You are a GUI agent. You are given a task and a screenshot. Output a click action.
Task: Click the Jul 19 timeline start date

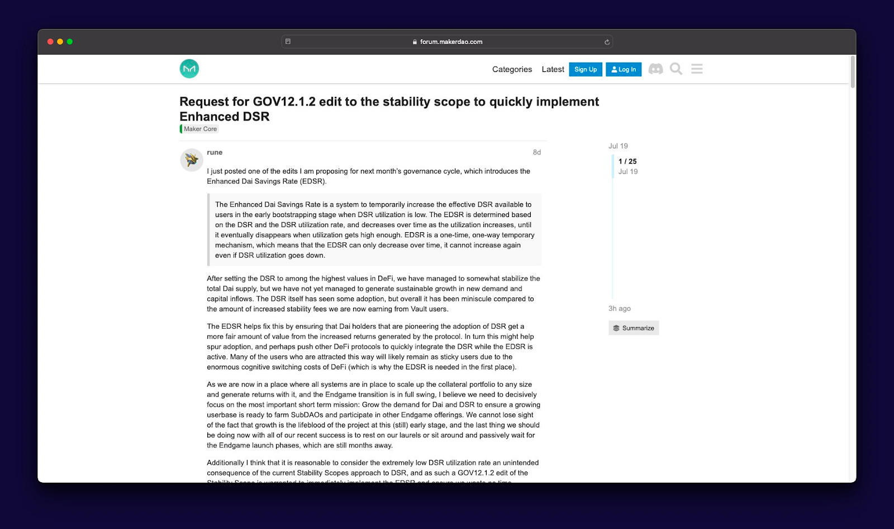(x=618, y=146)
